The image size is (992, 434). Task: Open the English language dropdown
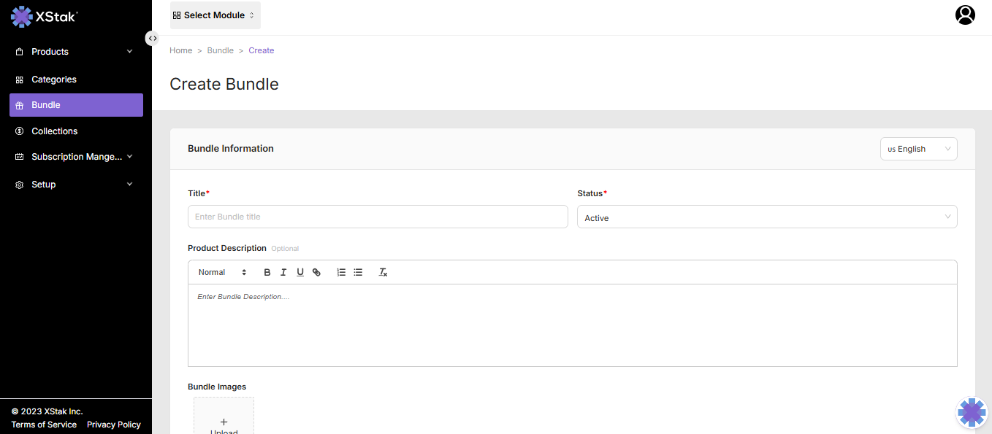[x=918, y=149]
